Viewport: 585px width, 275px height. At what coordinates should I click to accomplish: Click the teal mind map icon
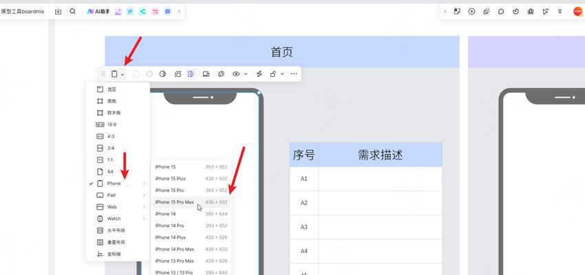142,12
